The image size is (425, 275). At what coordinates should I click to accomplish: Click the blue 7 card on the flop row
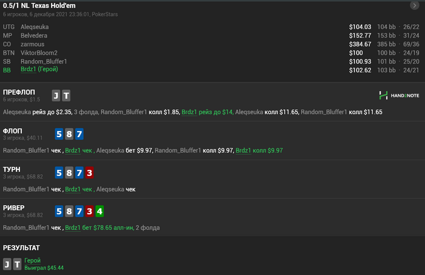pos(79,134)
